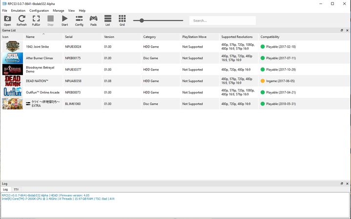Viewport: 351px width, 219px height.
Task: Switch to the Log tab
Action: click(5, 189)
